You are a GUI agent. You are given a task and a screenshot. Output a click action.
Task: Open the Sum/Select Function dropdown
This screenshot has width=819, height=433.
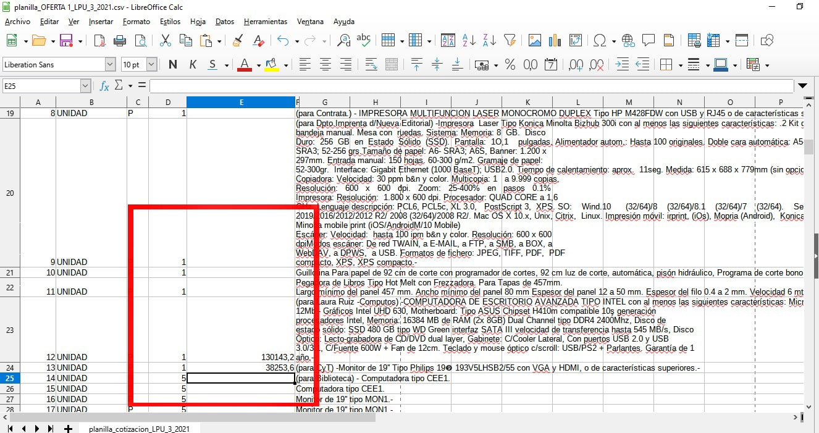click(x=129, y=86)
